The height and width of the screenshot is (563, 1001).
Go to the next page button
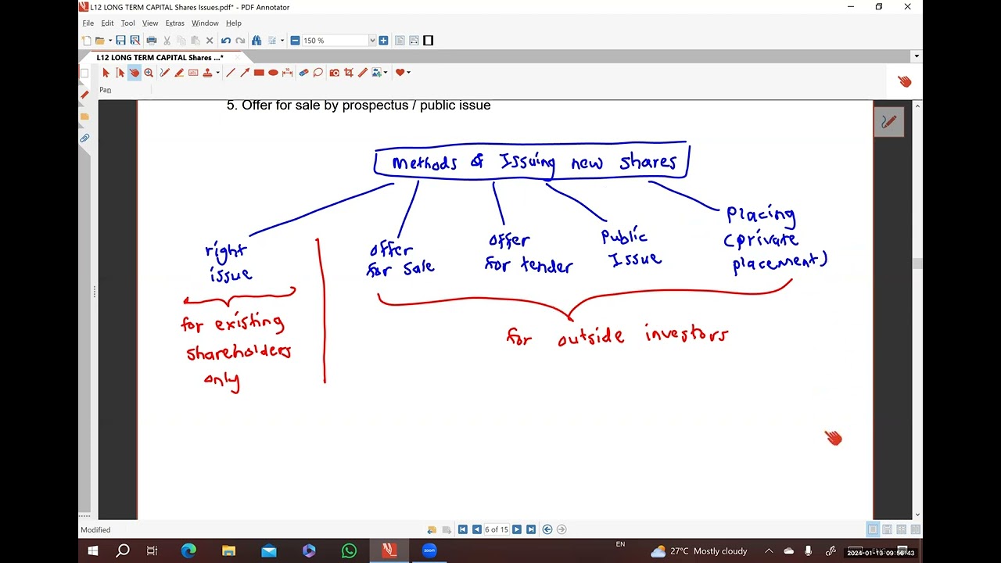pos(517,529)
